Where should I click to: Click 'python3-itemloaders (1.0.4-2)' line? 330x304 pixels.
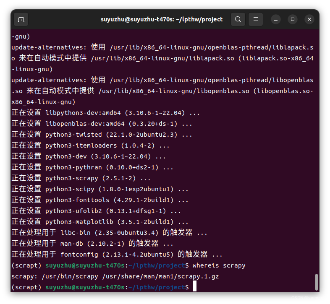[91, 146]
